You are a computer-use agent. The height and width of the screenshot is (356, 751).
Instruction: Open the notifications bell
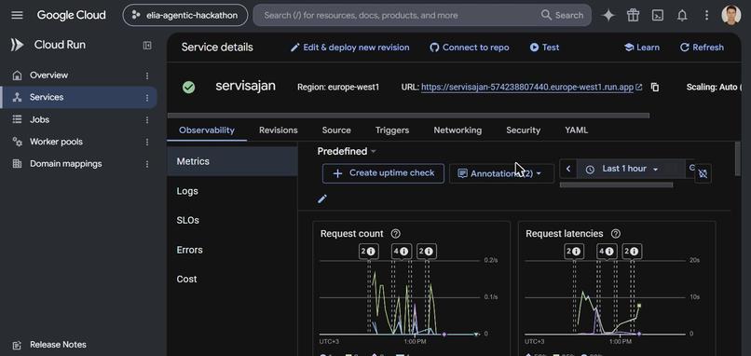point(682,15)
